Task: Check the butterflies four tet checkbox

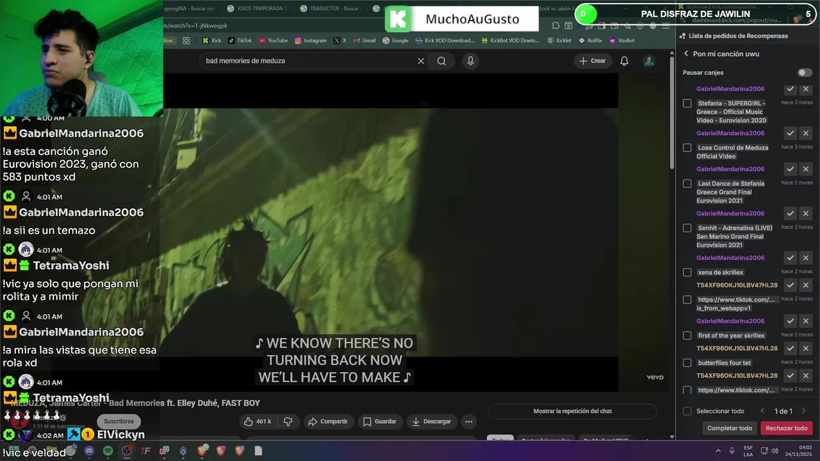Action: [x=687, y=362]
